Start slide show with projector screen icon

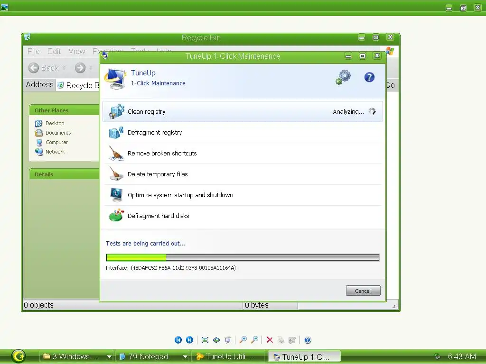pyautogui.click(x=228, y=340)
